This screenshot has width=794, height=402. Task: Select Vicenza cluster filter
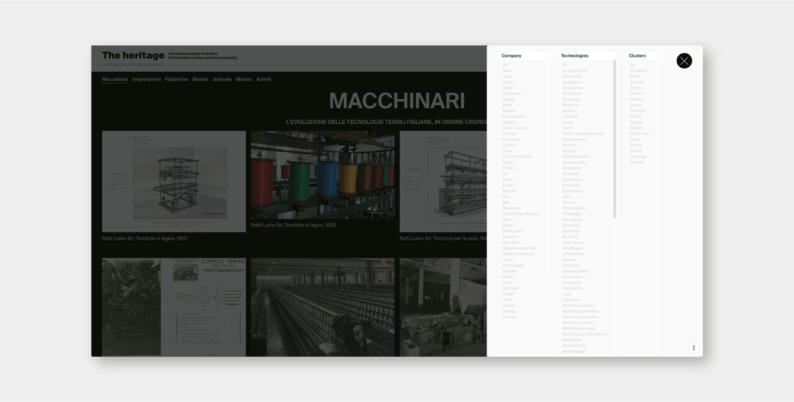[x=637, y=163]
